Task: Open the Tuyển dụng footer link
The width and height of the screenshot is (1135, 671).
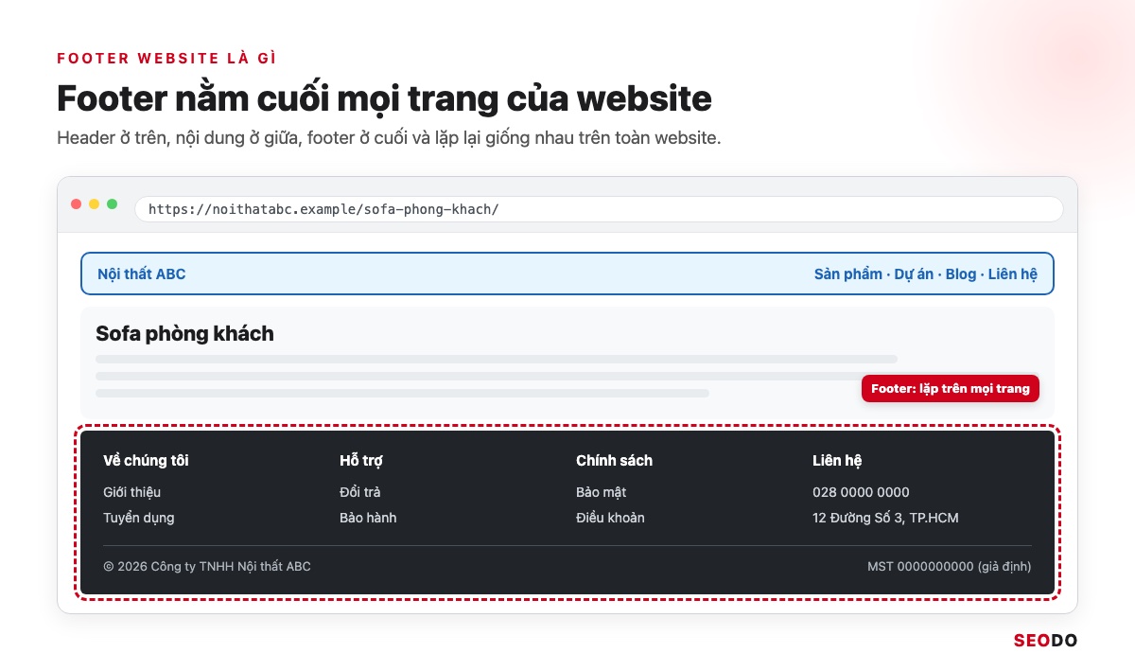Action: point(139,518)
